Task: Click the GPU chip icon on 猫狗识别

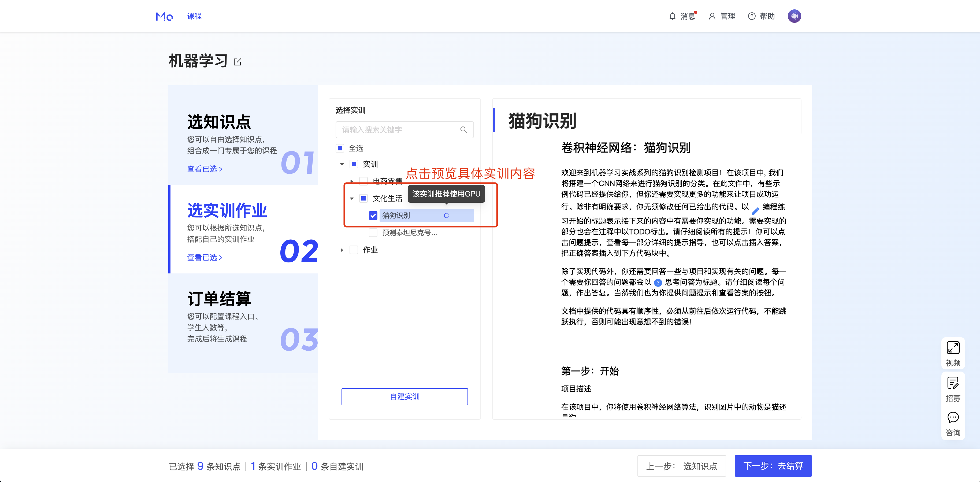Action: point(446,216)
